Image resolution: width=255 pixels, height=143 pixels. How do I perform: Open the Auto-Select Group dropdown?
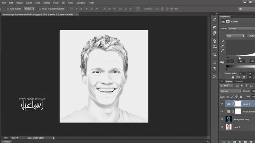click(x=29, y=9)
